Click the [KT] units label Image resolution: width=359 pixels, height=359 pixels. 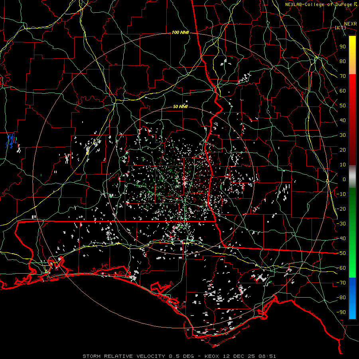[341, 28]
